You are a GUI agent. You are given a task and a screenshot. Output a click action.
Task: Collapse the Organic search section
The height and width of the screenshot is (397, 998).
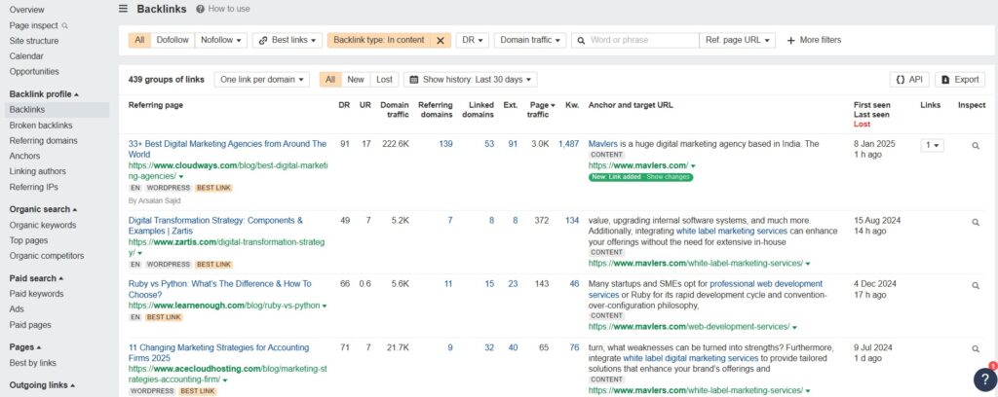pos(43,209)
